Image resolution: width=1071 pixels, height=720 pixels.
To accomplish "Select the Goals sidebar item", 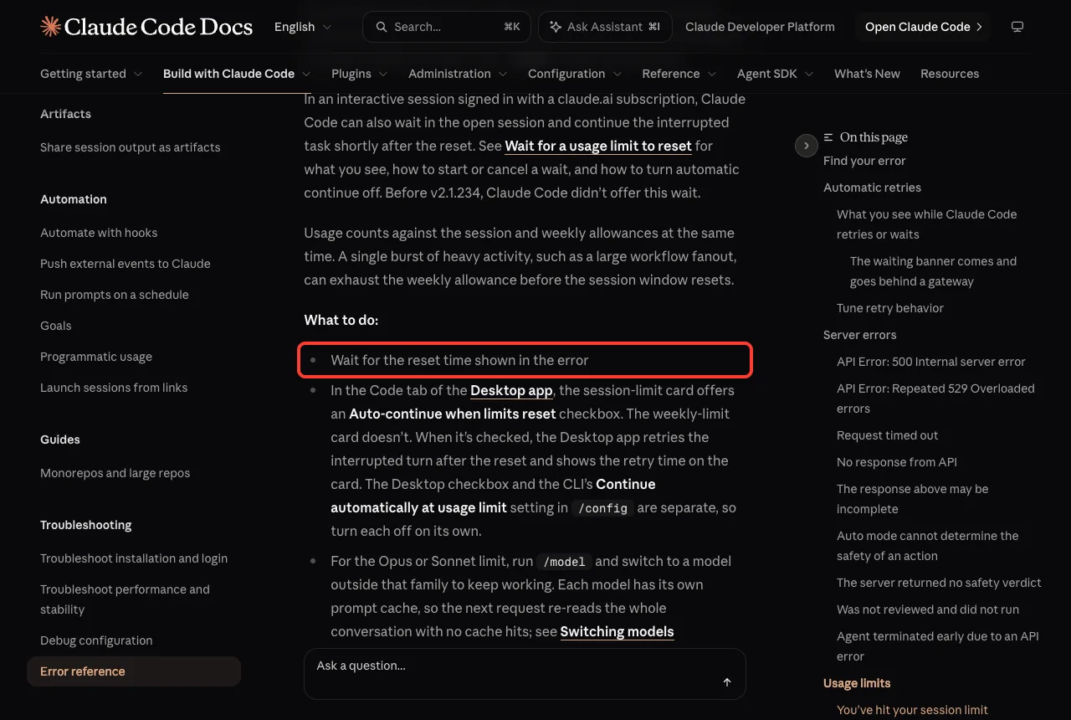I will point(56,326).
